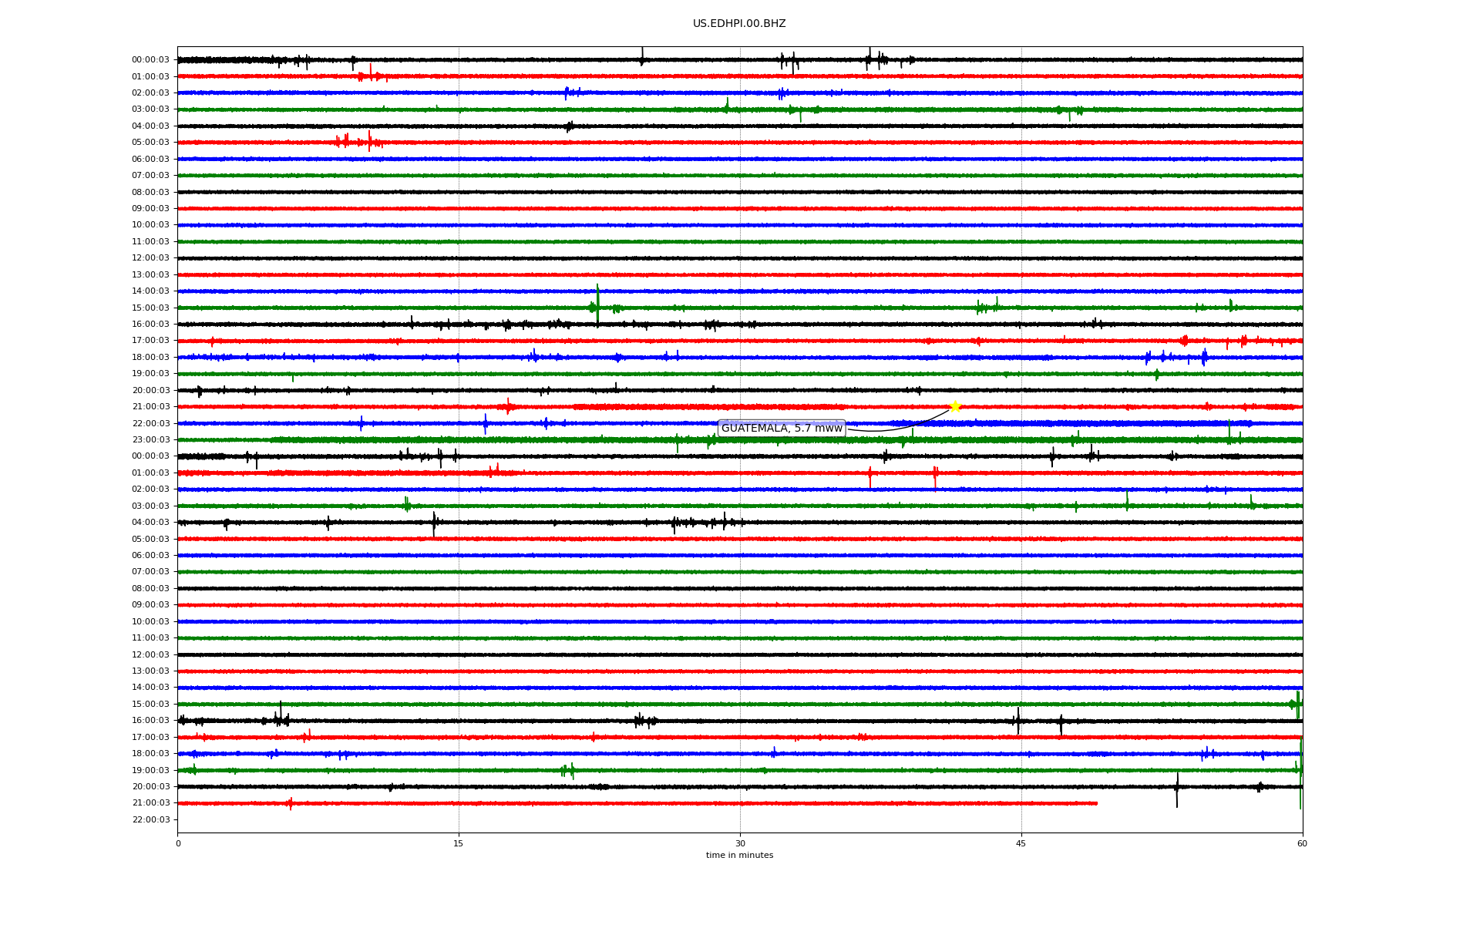1480x925 pixels.
Task: Click the 12:00:03 label in lower half
Action: (150, 654)
